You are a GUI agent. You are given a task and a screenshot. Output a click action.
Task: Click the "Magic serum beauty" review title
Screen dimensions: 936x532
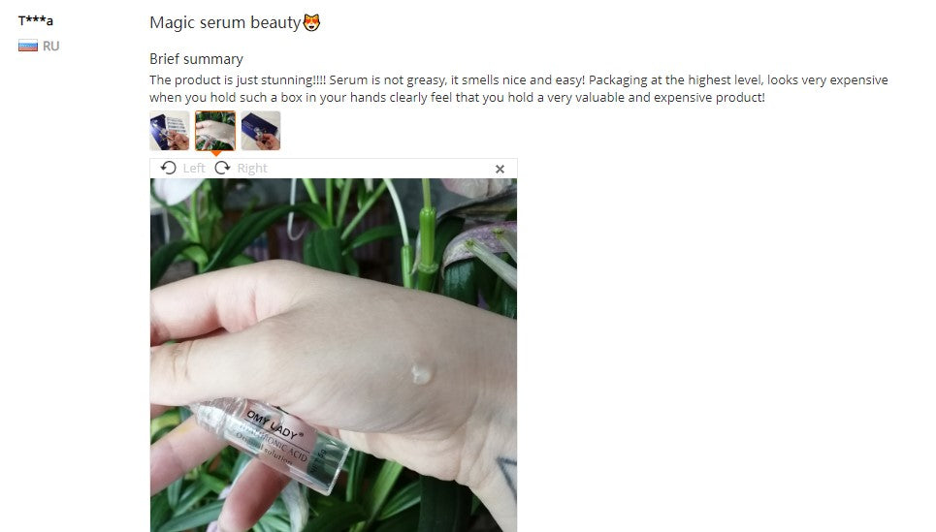pyautogui.click(x=225, y=22)
